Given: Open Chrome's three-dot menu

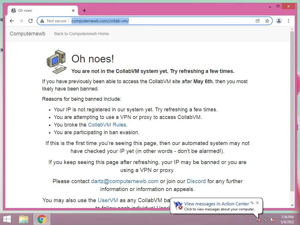Looking at the screenshot, I should pyautogui.click(x=288, y=21).
